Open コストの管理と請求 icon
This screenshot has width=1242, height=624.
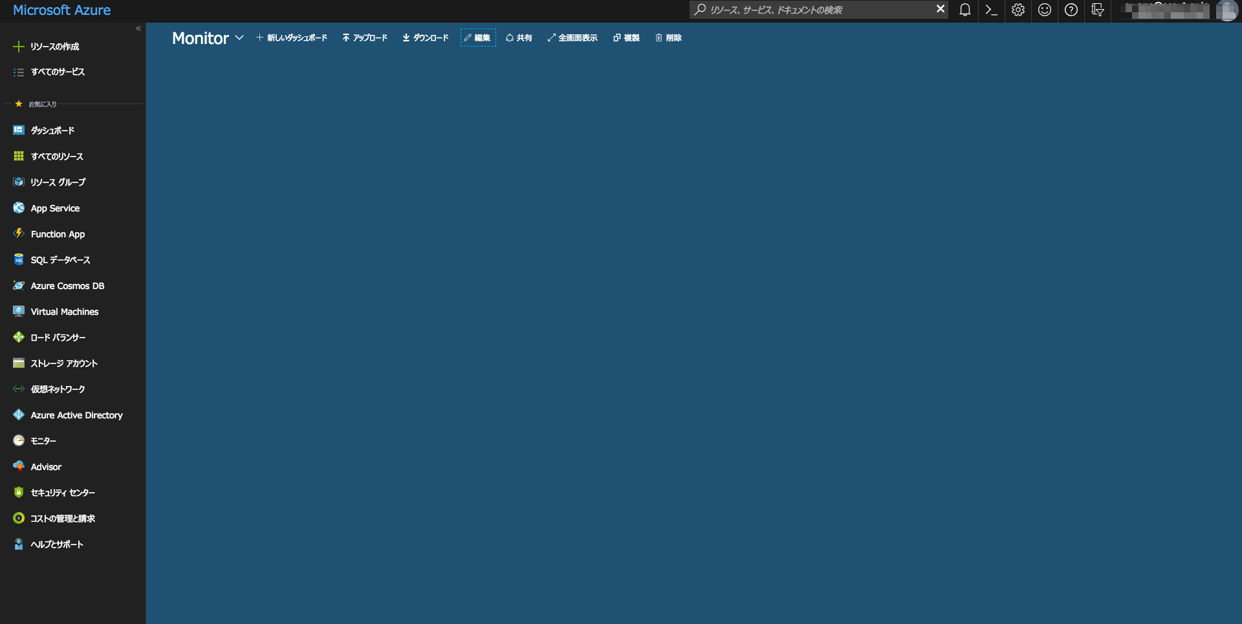click(x=19, y=518)
